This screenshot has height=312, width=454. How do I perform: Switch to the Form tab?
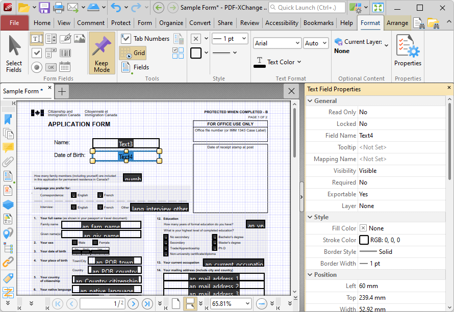pyautogui.click(x=144, y=23)
